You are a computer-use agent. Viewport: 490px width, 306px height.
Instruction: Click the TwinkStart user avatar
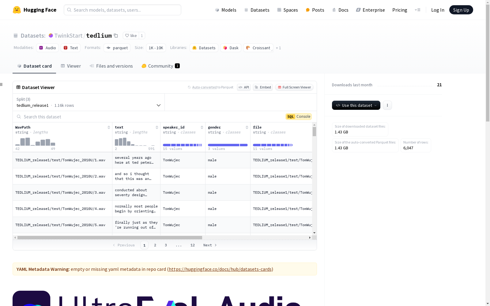(x=51, y=35)
